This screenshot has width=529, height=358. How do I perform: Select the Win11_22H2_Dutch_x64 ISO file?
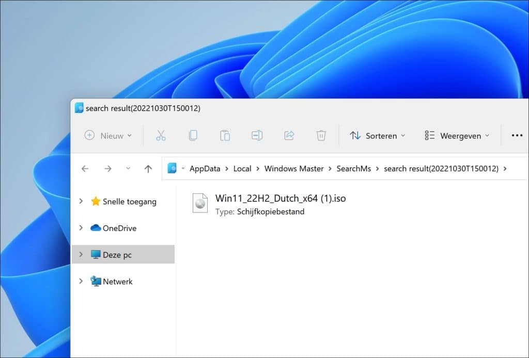[281, 198]
